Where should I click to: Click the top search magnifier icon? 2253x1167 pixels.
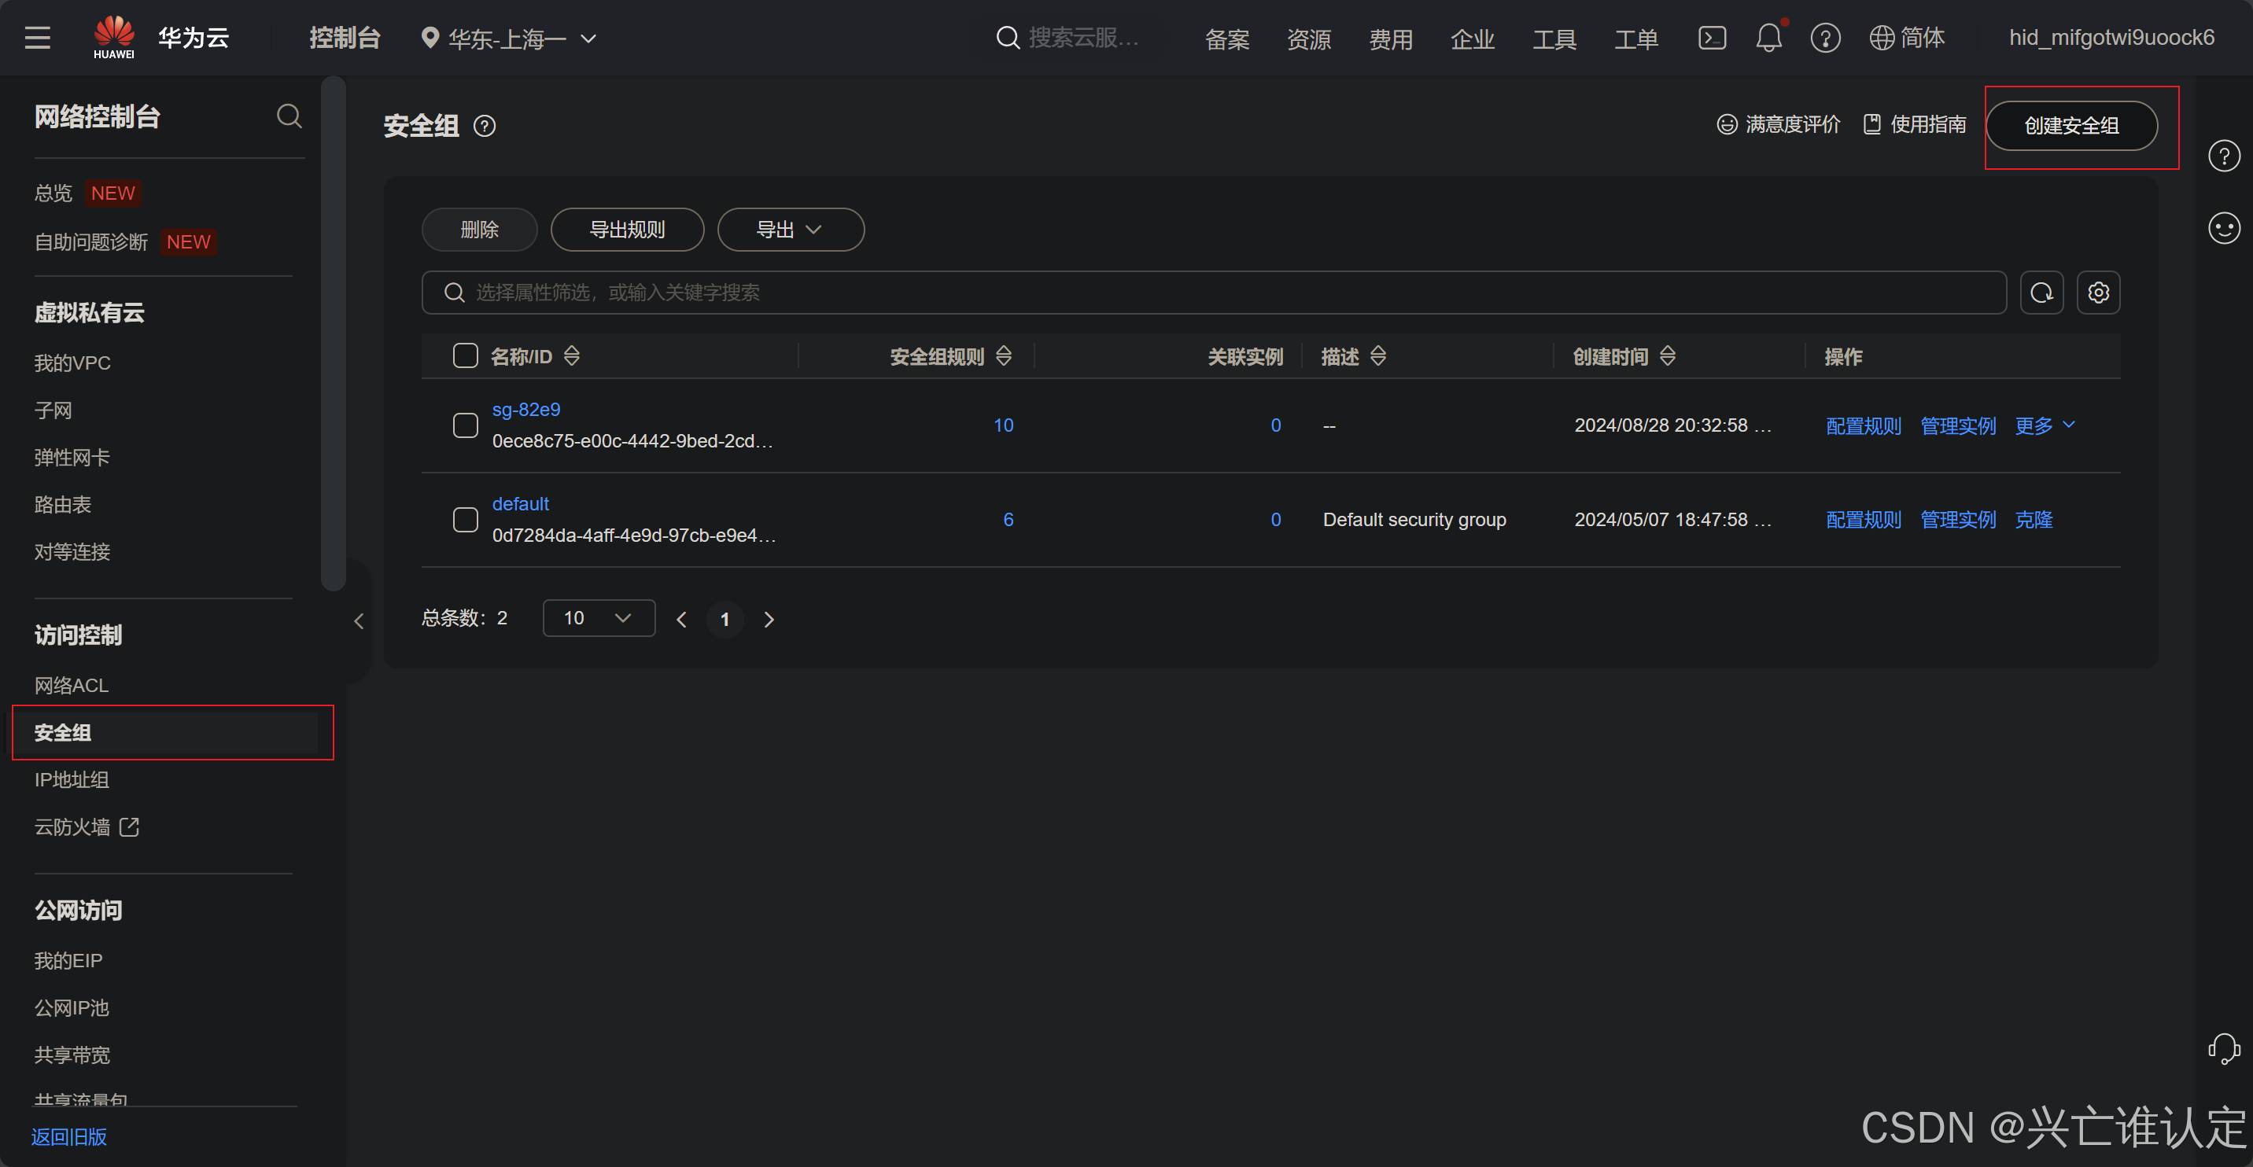point(1008,38)
